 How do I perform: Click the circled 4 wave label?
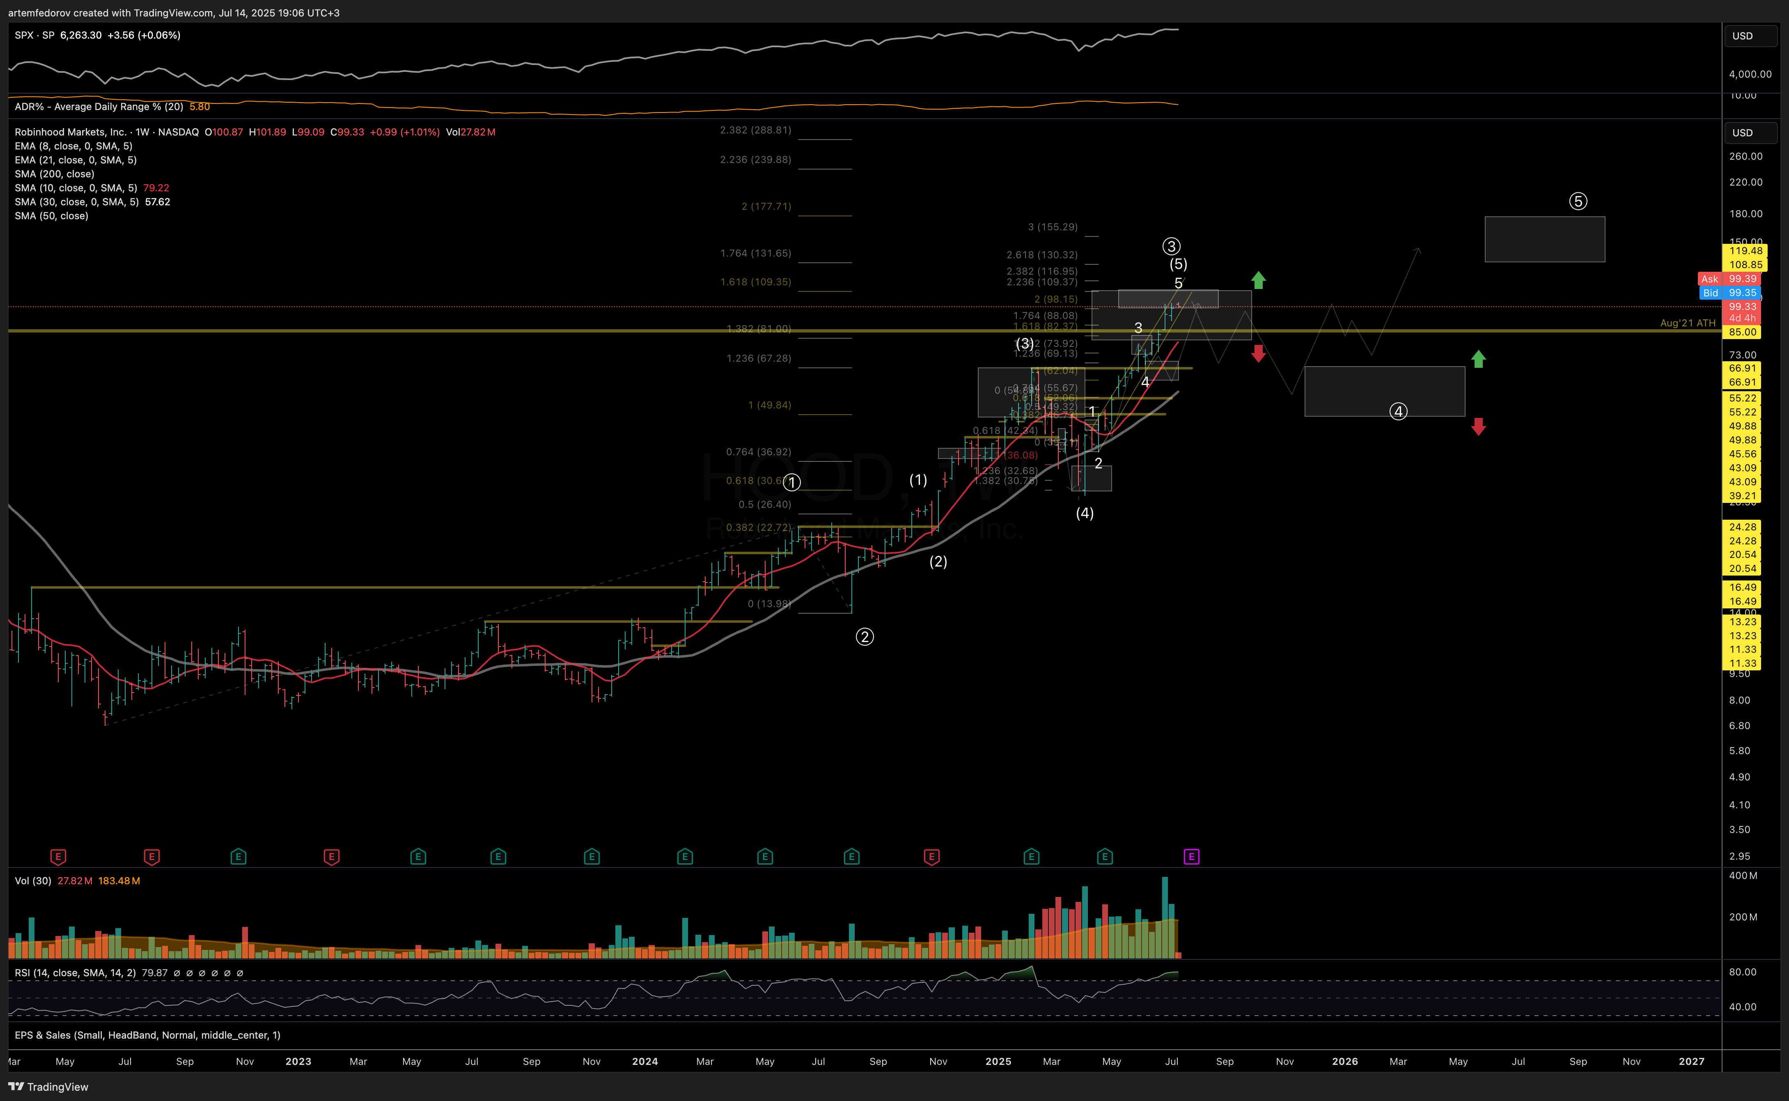1398,412
